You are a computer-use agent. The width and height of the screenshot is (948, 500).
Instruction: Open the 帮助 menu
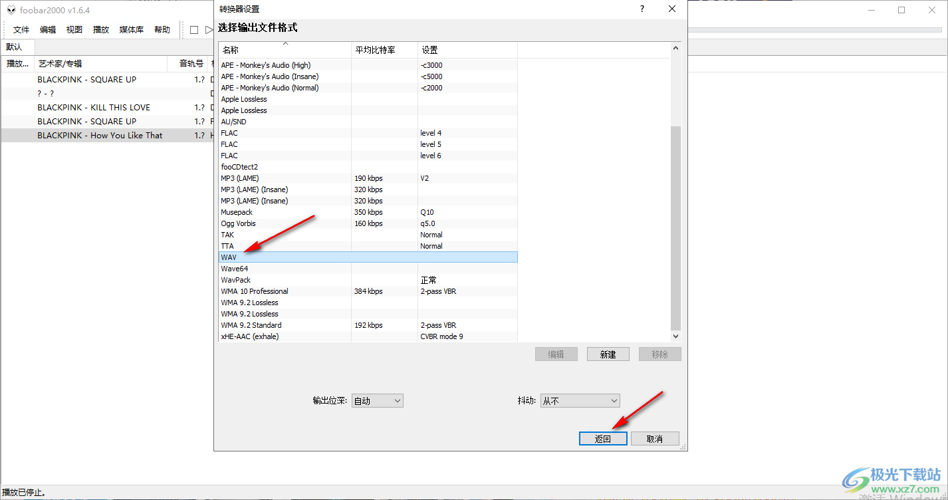(162, 30)
